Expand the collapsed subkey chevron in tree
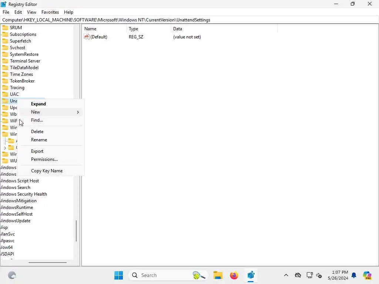This screenshot has width=379, height=284. pos(5,148)
